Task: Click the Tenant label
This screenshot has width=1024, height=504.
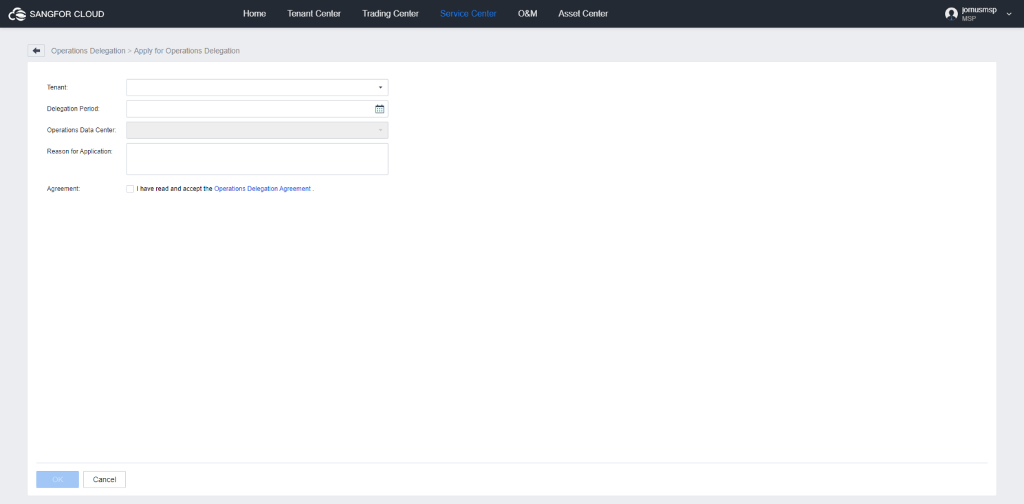Action: 58,87
